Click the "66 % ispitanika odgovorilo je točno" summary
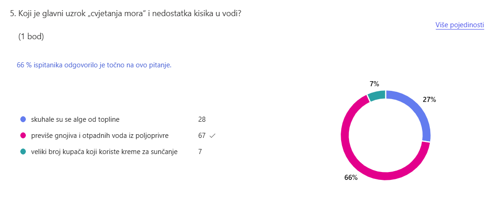 94,65
